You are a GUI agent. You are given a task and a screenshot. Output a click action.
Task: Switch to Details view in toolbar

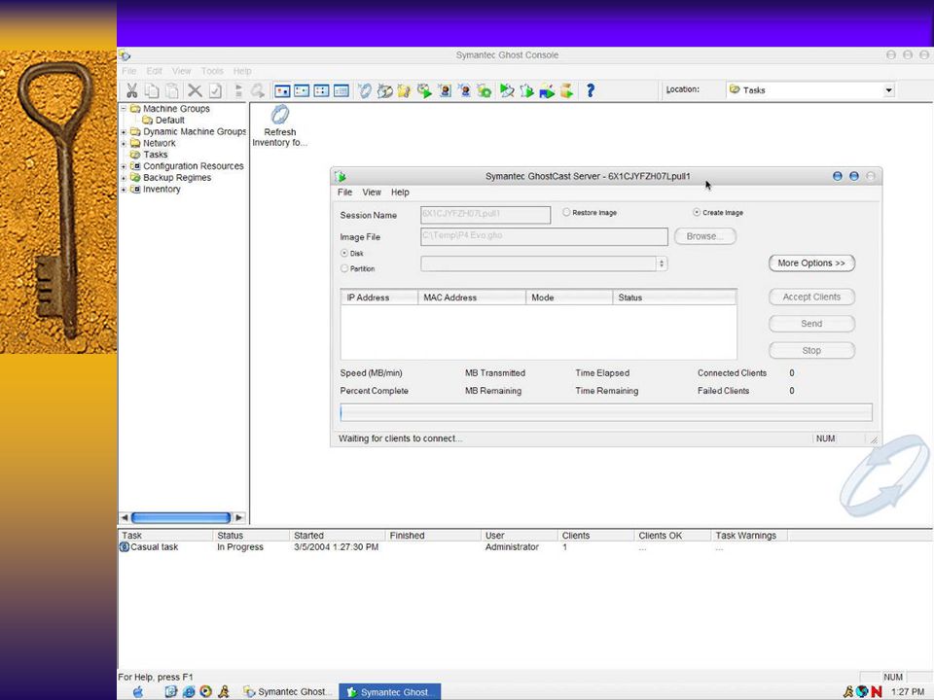coord(341,90)
